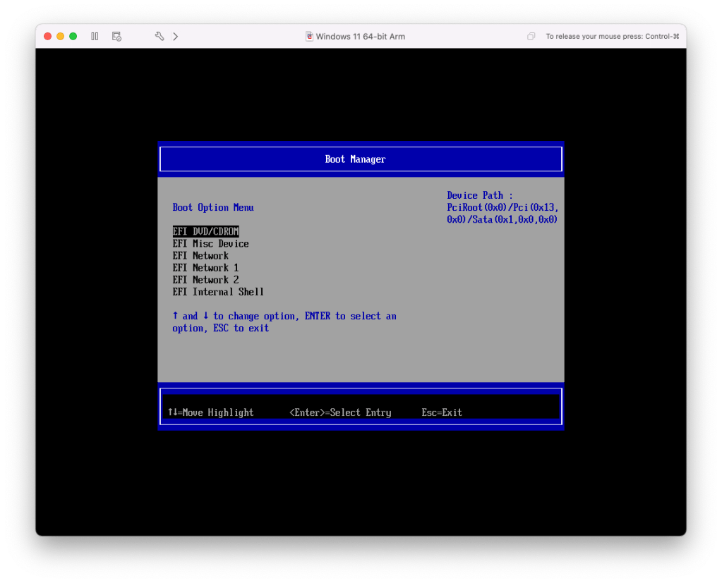This screenshot has height=583, width=722.
Task: Click the Esc=Exit hint text
Action: [x=442, y=412]
